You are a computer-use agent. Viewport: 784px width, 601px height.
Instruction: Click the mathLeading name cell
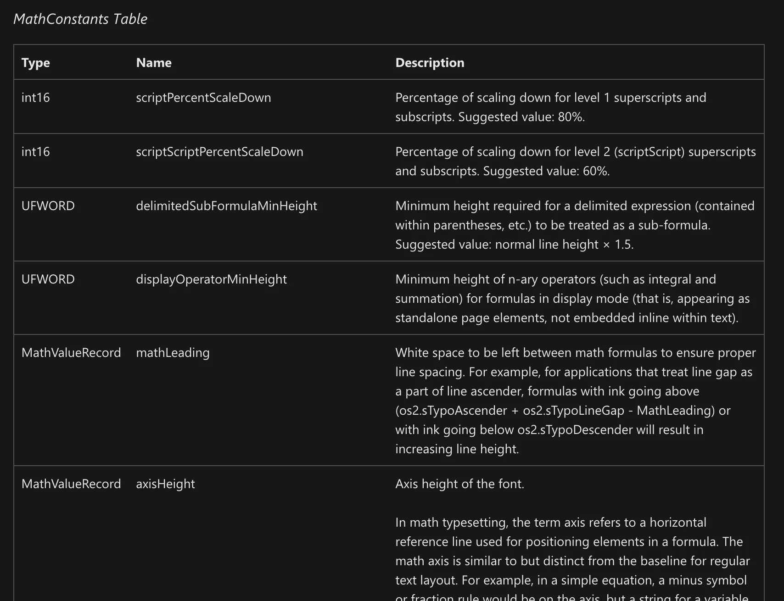[173, 353]
